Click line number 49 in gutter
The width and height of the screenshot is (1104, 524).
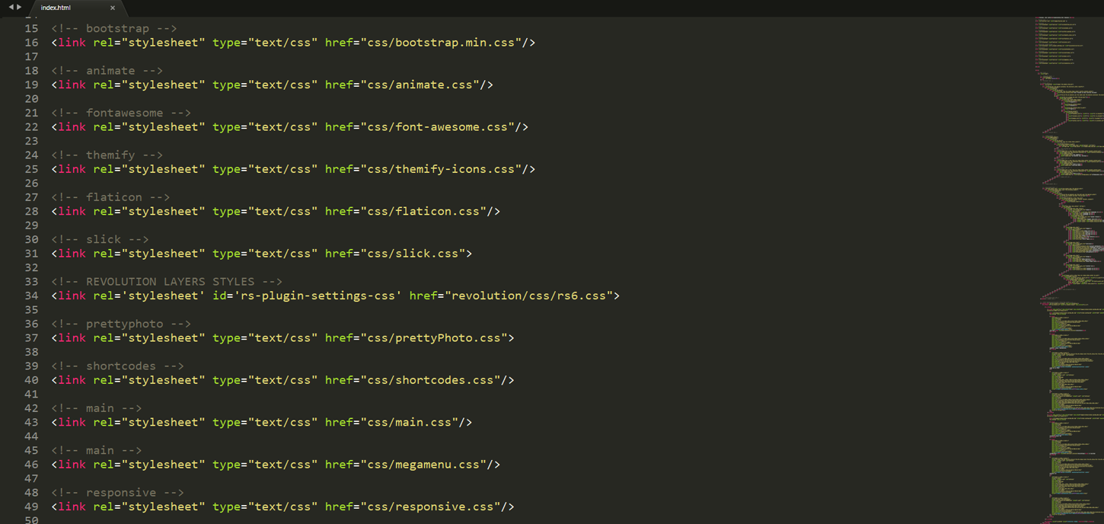[x=31, y=506]
